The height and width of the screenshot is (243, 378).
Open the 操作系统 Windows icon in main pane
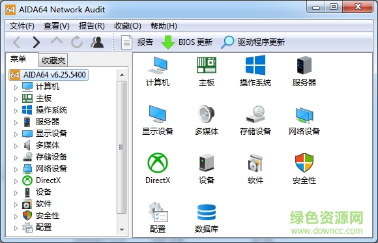click(255, 65)
